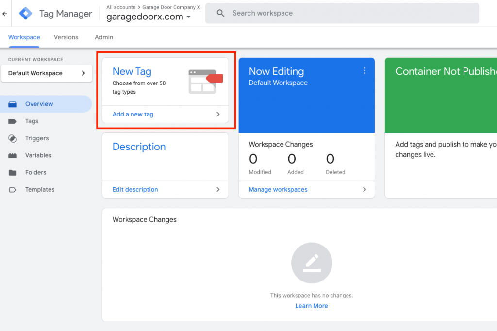Image resolution: width=497 pixels, height=331 pixels.
Task: Focus the Search workspace input field
Action: pos(342,13)
